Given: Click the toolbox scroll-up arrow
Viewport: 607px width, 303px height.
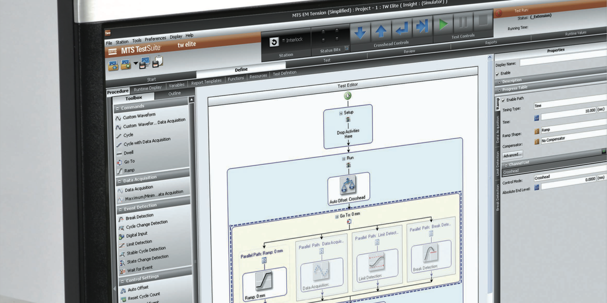Looking at the screenshot, I should [x=192, y=100].
